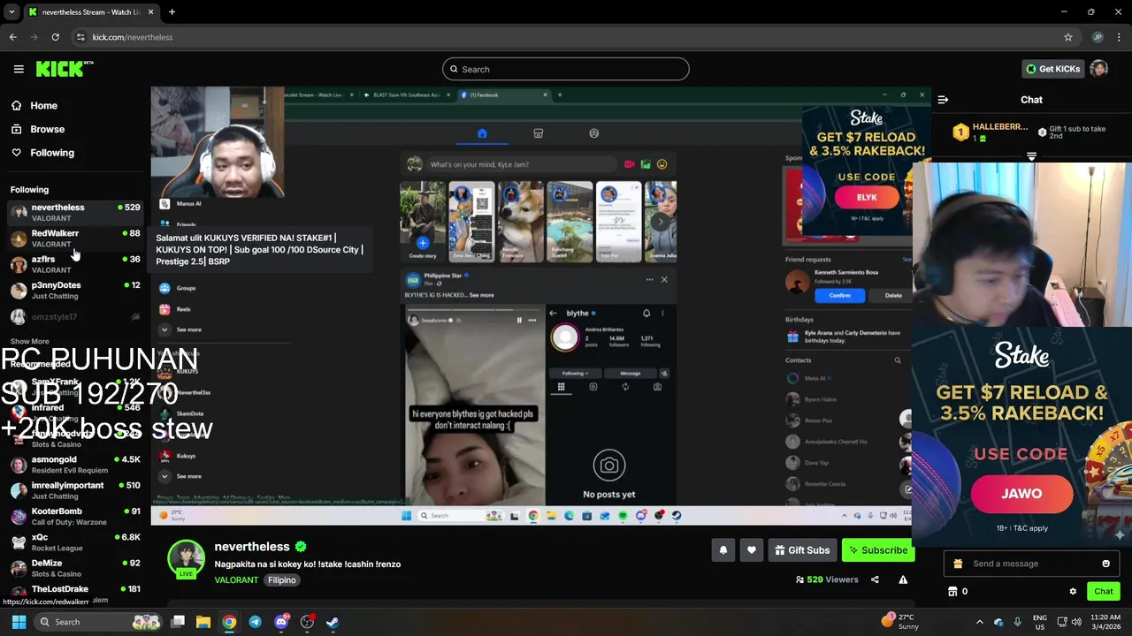Image resolution: width=1132 pixels, height=636 pixels.
Task: Click the verified badge next to nevertheless
Action: coord(301,547)
